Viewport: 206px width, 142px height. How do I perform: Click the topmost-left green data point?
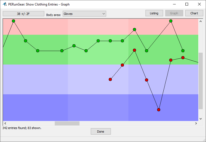[x=13, y=21]
